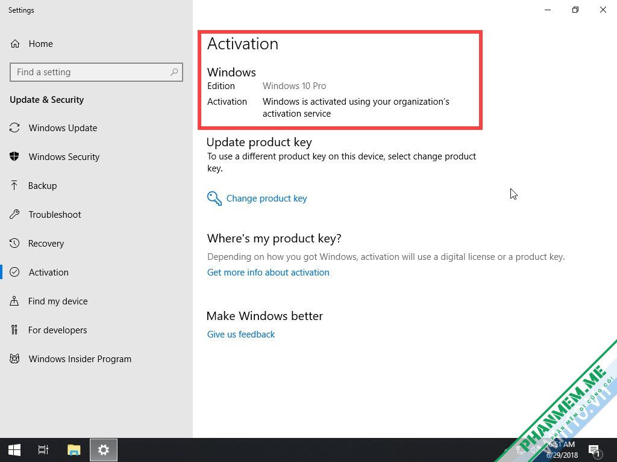Open For developers settings
The image size is (617, 462).
[x=57, y=330]
